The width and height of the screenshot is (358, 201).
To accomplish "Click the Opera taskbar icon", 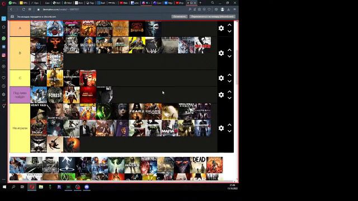I will (32, 187).
